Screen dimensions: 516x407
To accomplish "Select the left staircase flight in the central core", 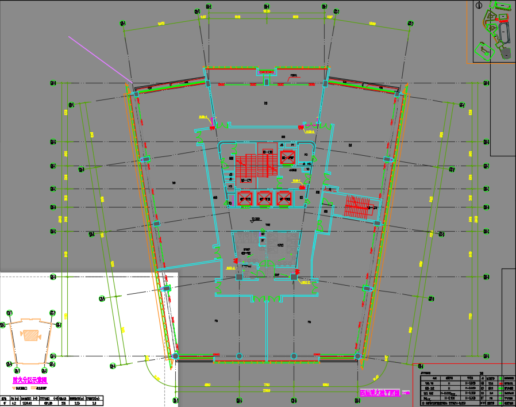I will click(x=246, y=166).
